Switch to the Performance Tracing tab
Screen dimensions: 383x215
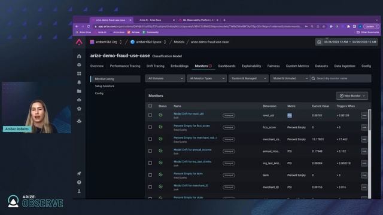125,66
